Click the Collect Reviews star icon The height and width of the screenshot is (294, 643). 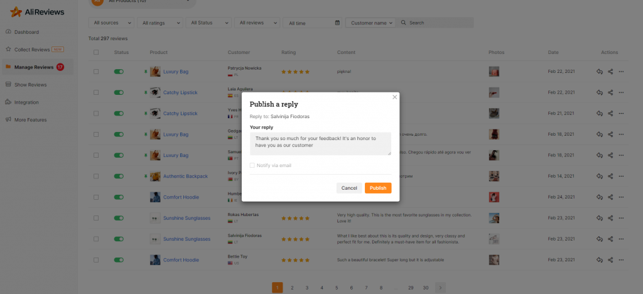8,49
